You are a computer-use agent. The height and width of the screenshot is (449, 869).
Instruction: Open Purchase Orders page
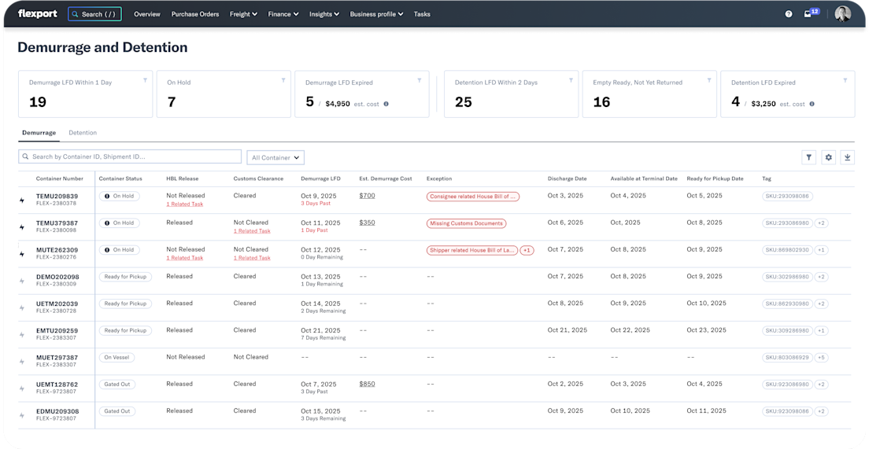pos(195,14)
